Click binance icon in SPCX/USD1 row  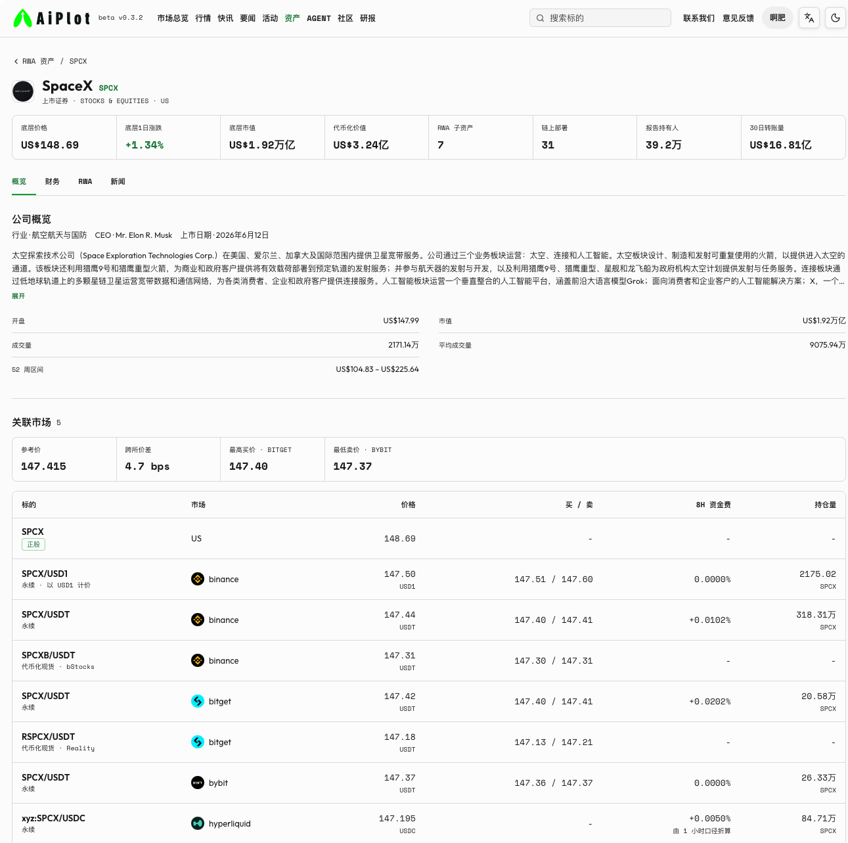coord(198,579)
